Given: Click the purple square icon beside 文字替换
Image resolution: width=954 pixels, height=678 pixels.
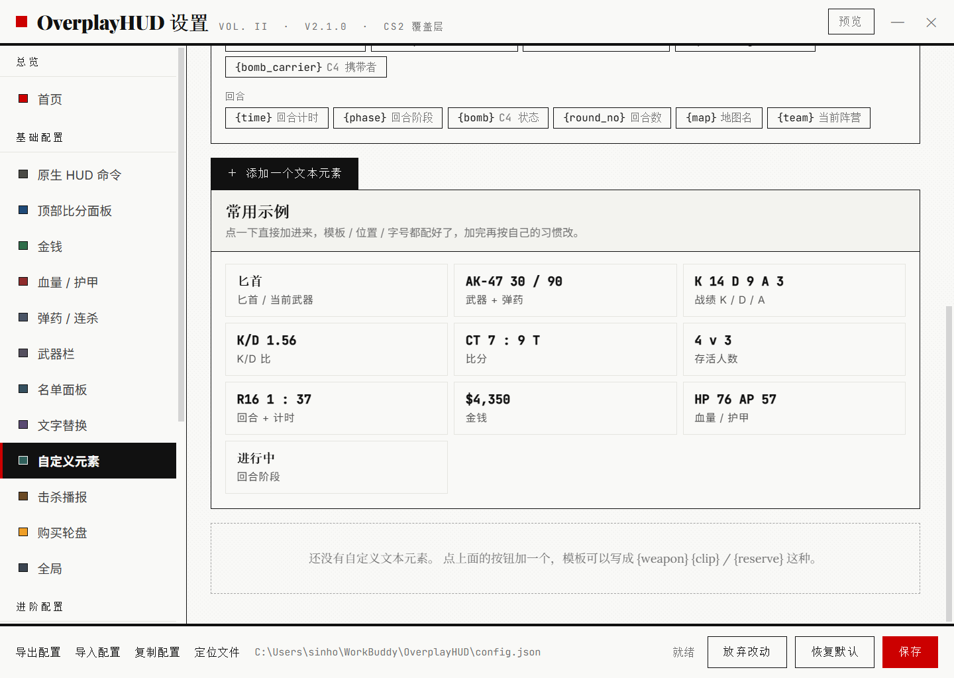Looking at the screenshot, I should (23, 425).
